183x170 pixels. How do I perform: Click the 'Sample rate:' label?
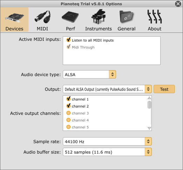[x=47, y=142]
